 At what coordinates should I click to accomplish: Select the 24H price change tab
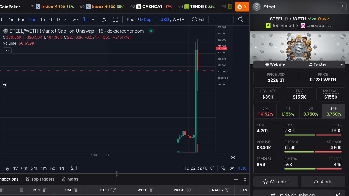pos(334,111)
